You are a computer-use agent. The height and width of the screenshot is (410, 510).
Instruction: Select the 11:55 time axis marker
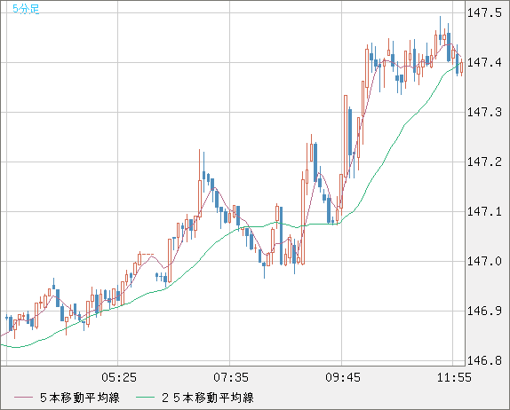[454, 377]
